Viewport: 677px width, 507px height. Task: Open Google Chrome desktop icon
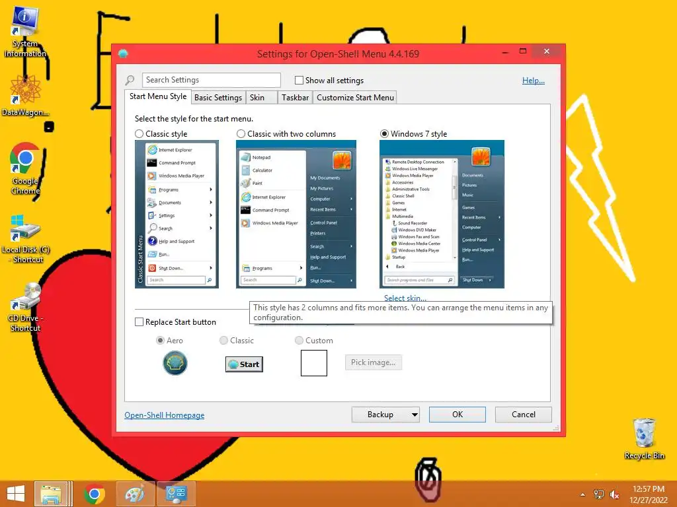point(25,168)
